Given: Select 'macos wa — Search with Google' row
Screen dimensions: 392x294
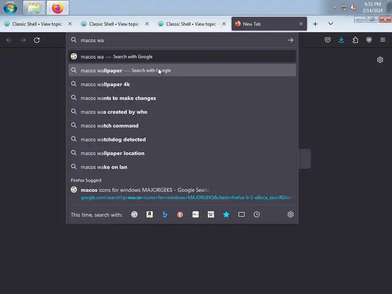Looking at the screenshot, I should point(182,57).
